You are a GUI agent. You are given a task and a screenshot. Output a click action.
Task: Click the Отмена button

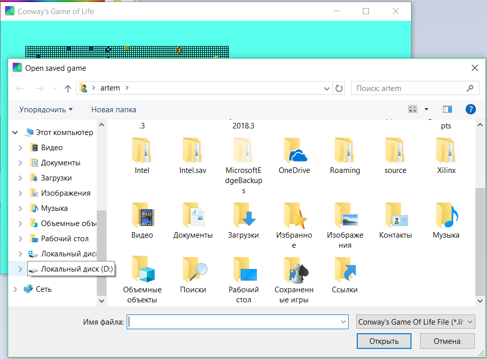447,341
